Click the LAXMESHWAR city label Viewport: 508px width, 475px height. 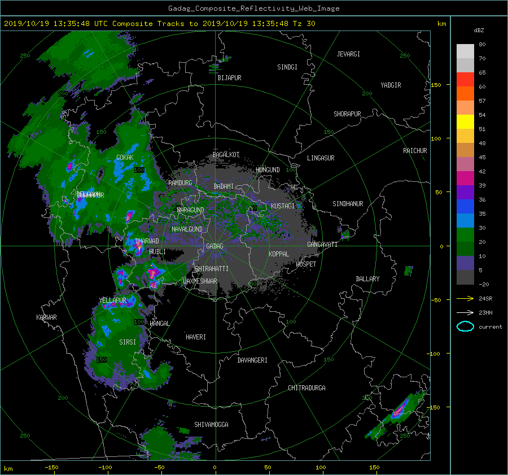200,281
